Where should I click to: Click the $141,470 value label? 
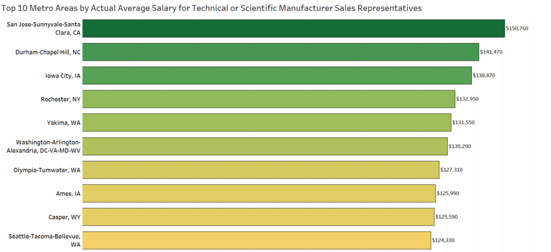[491, 52]
